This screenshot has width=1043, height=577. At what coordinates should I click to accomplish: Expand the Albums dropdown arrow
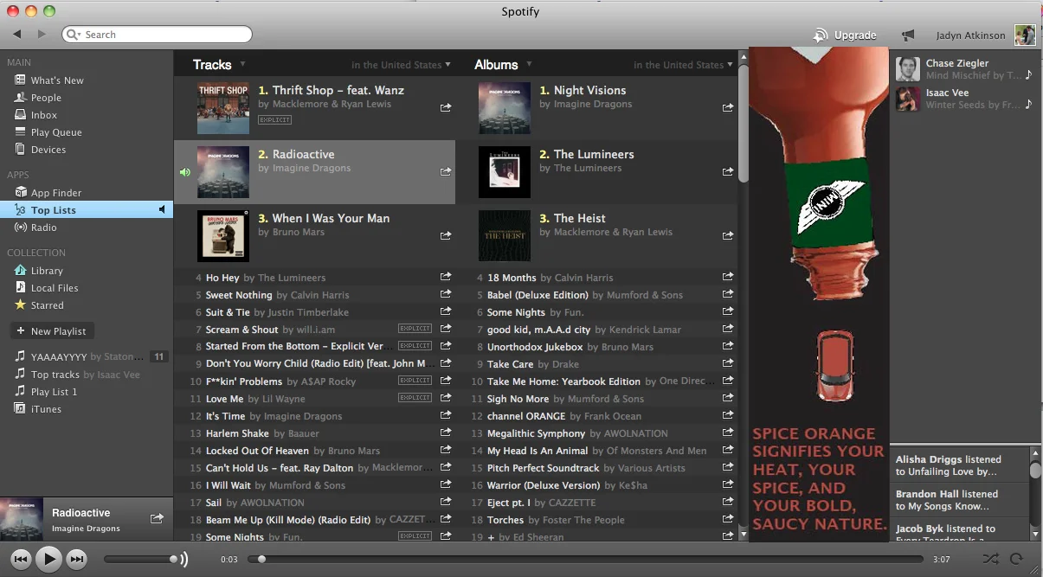click(529, 64)
